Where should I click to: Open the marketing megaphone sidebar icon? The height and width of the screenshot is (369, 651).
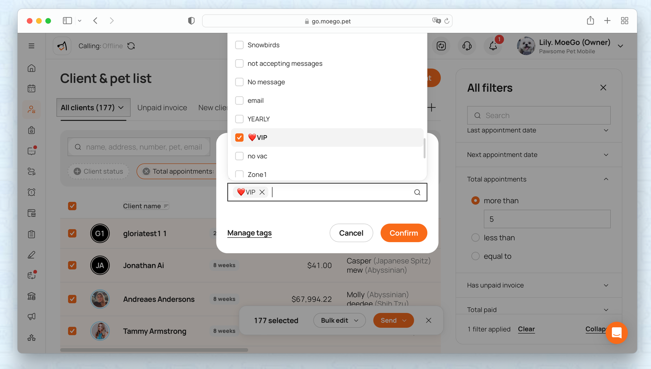click(32, 316)
